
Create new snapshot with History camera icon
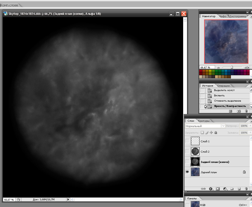(239, 111)
